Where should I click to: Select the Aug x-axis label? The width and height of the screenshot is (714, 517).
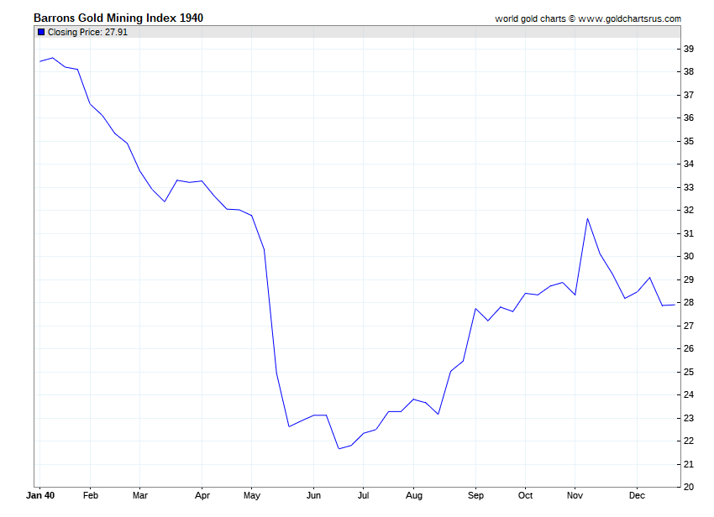coord(414,496)
